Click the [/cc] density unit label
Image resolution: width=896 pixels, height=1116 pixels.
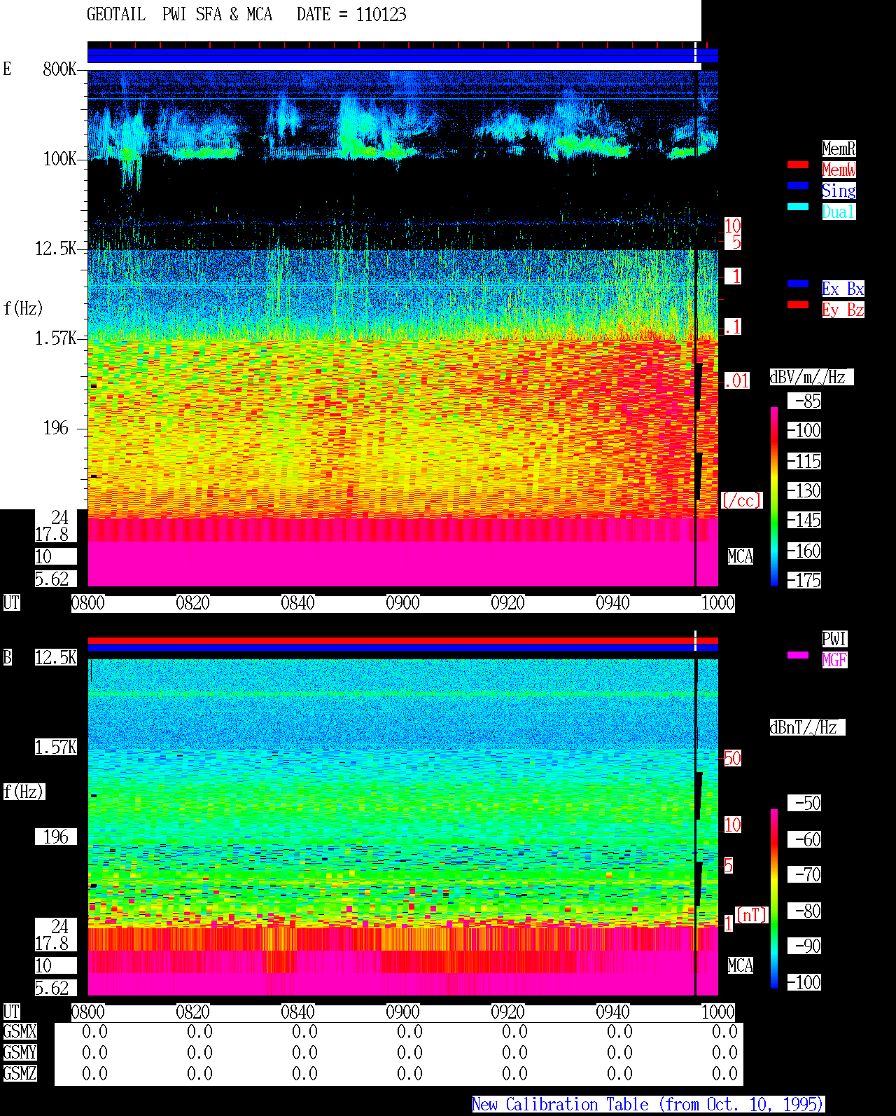(x=741, y=500)
